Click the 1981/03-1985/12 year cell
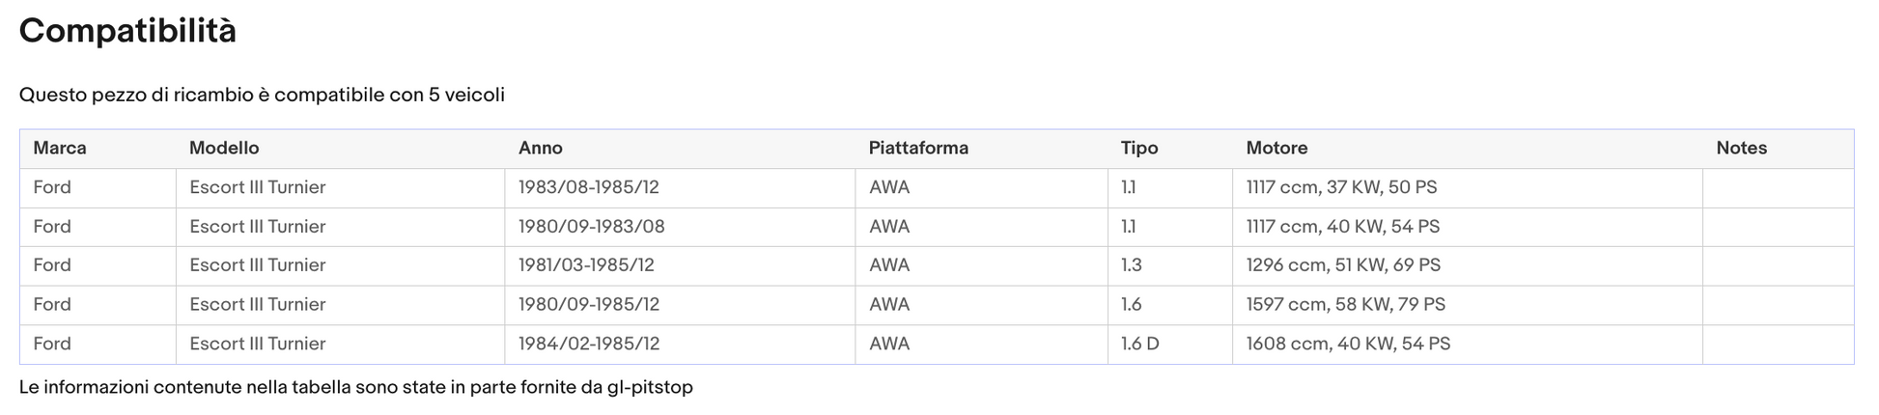The image size is (1879, 415). point(680,265)
